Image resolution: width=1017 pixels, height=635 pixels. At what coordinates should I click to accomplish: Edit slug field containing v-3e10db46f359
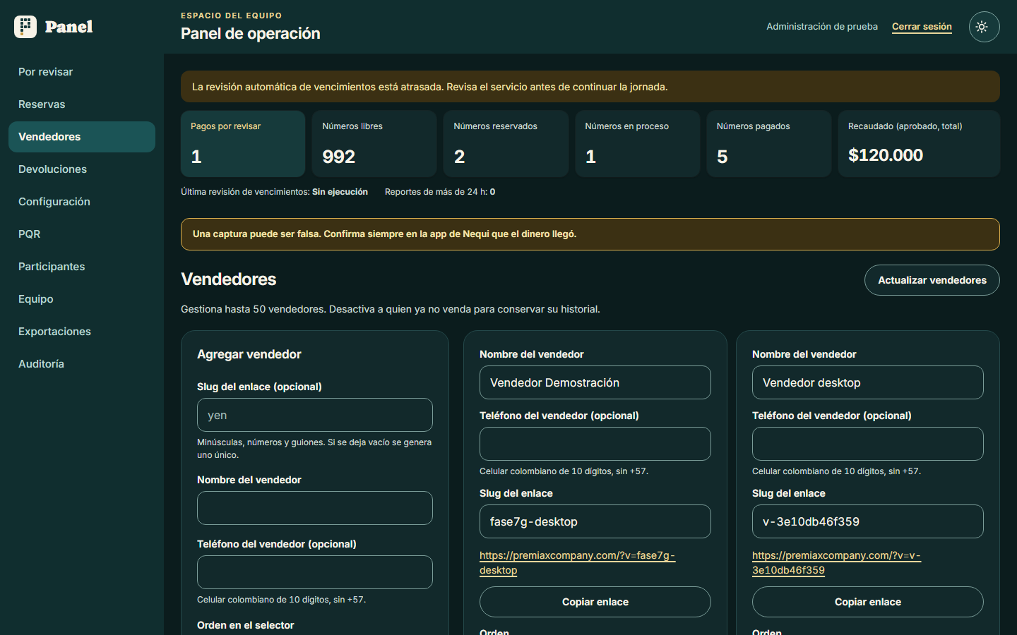[x=867, y=521]
